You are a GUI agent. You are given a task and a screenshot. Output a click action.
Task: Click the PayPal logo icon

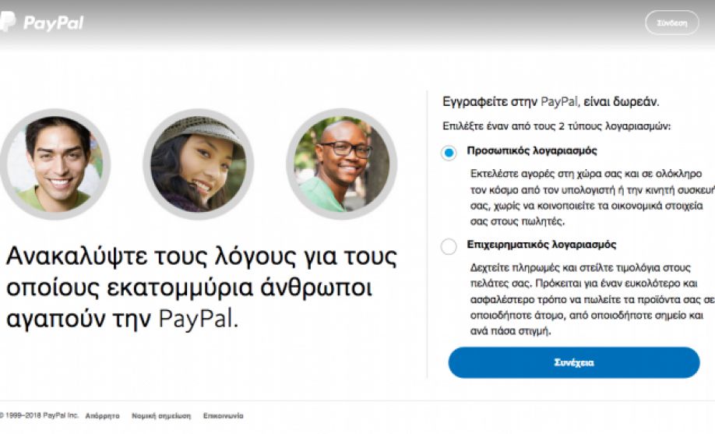click(8, 22)
